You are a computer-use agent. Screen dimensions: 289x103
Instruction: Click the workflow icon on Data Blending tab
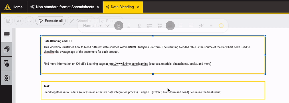coord(108,7)
